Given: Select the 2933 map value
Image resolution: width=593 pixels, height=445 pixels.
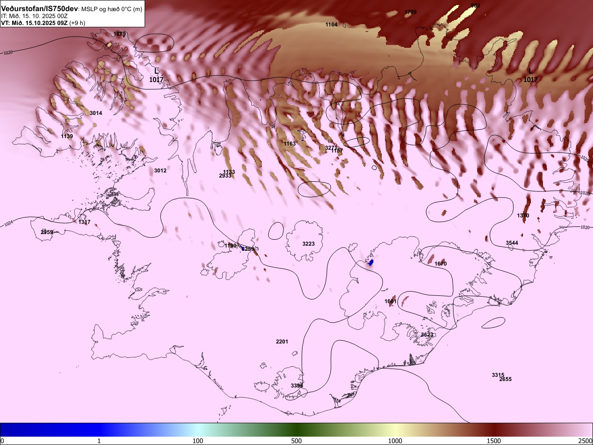Looking at the screenshot, I should [225, 176].
